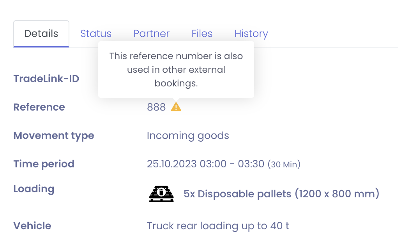Click the black pallet icon in Loading row
417x246 pixels.
(x=161, y=193)
